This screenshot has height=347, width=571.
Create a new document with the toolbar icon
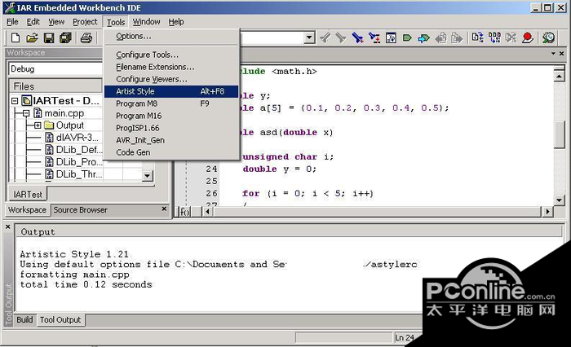click(x=15, y=37)
